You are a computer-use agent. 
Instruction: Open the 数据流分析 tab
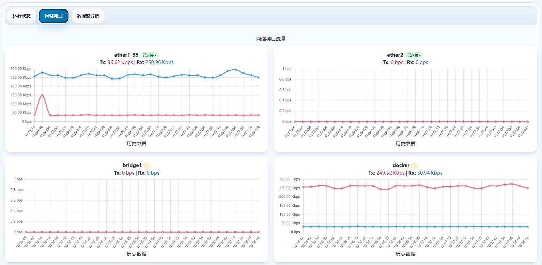pos(88,16)
